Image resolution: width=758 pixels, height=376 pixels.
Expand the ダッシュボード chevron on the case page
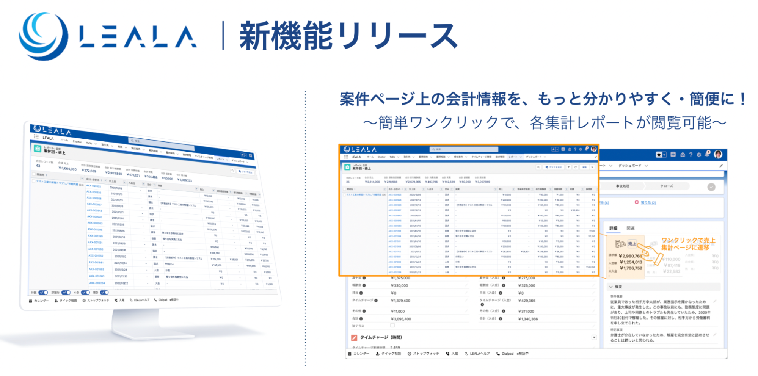tap(646, 166)
